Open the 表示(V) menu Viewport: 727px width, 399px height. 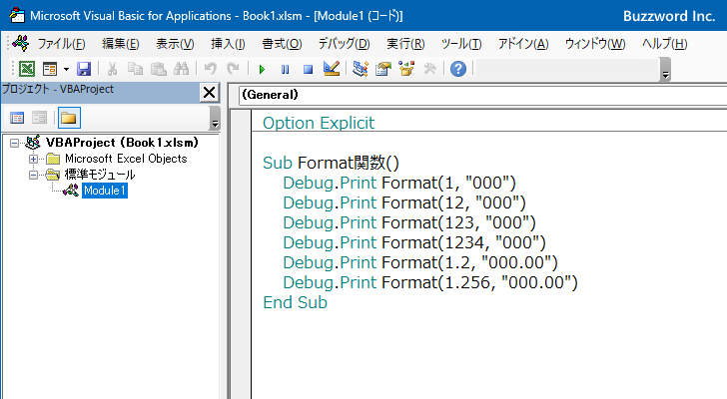click(175, 44)
